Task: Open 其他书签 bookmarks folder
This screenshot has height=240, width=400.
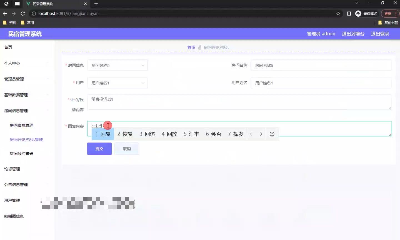Action: pos(388,23)
